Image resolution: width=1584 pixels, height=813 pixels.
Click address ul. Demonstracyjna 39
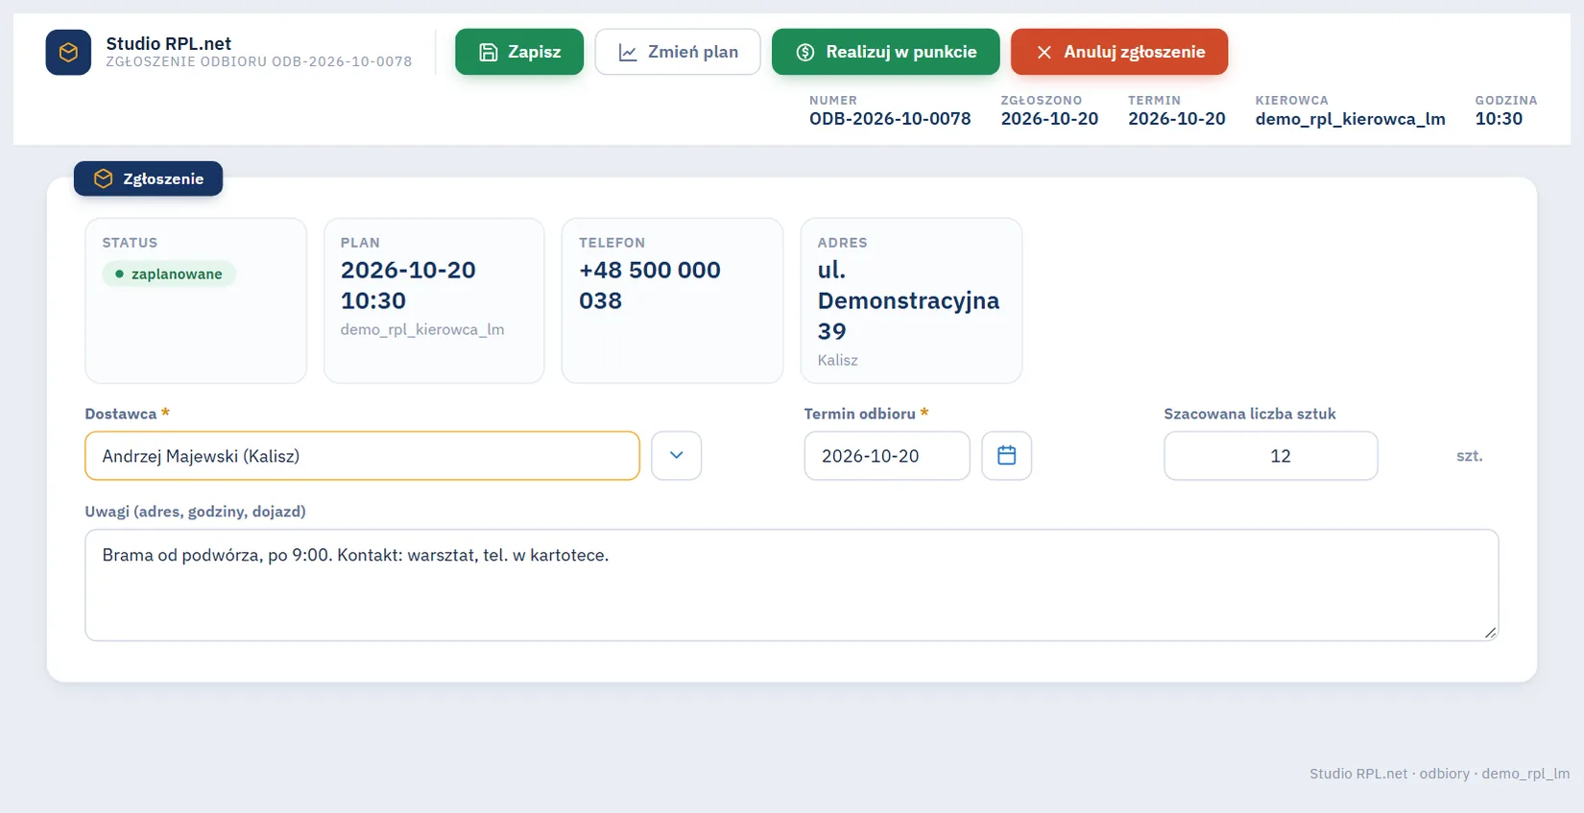908,300
